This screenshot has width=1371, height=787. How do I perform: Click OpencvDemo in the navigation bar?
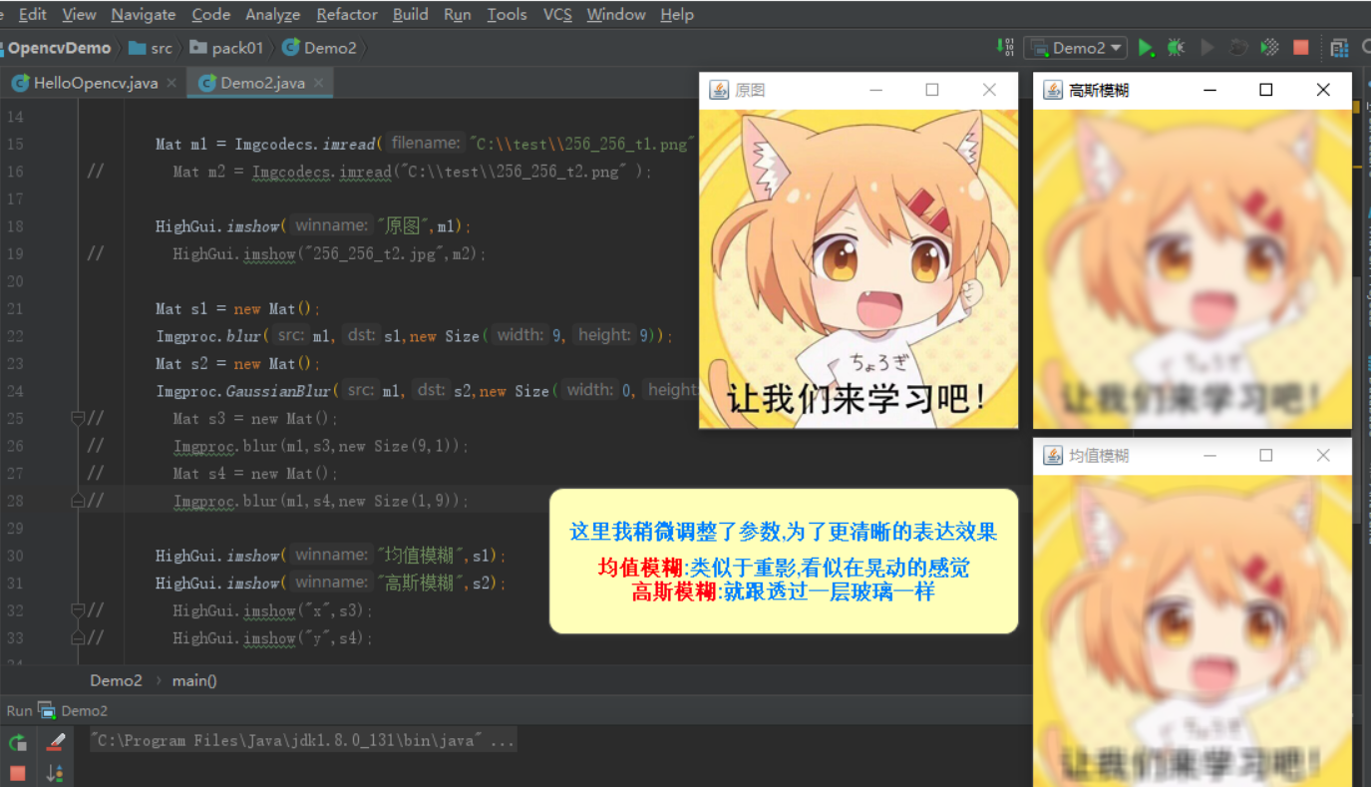click(58, 47)
